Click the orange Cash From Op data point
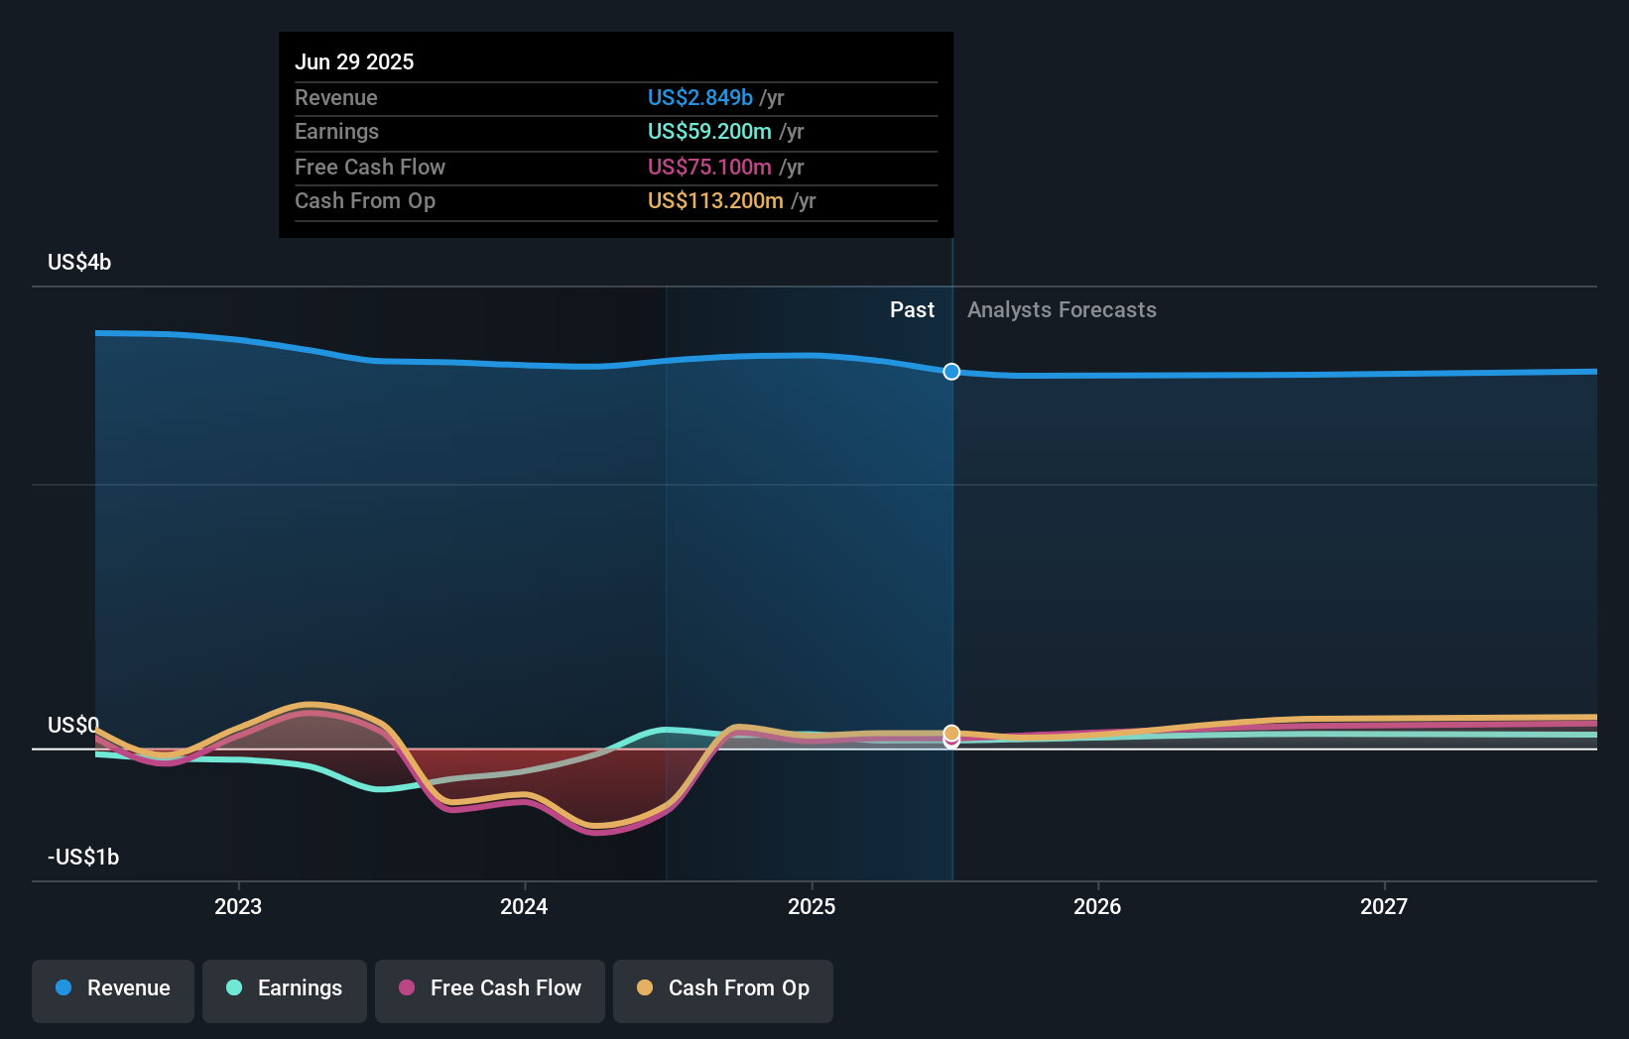Image resolution: width=1629 pixels, height=1039 pixels. pos(951,733)
